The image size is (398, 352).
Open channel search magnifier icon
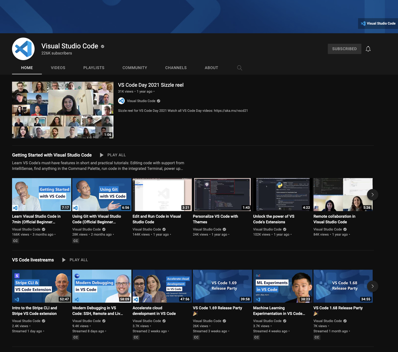(239, 68)
